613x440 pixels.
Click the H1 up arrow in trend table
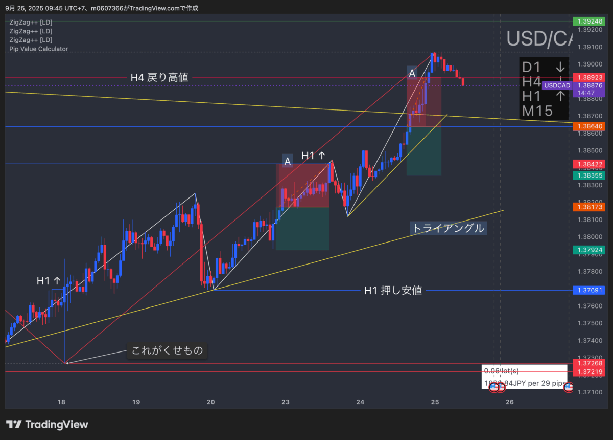[560, 96]
